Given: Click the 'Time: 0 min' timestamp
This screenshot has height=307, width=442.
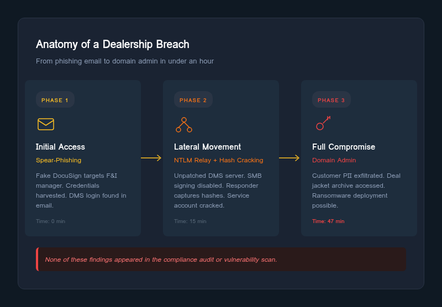Looking at the screenshot, I should 50,221.
